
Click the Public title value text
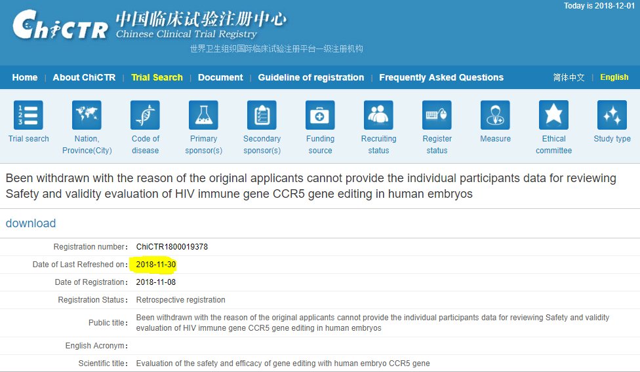pos(372,323)
